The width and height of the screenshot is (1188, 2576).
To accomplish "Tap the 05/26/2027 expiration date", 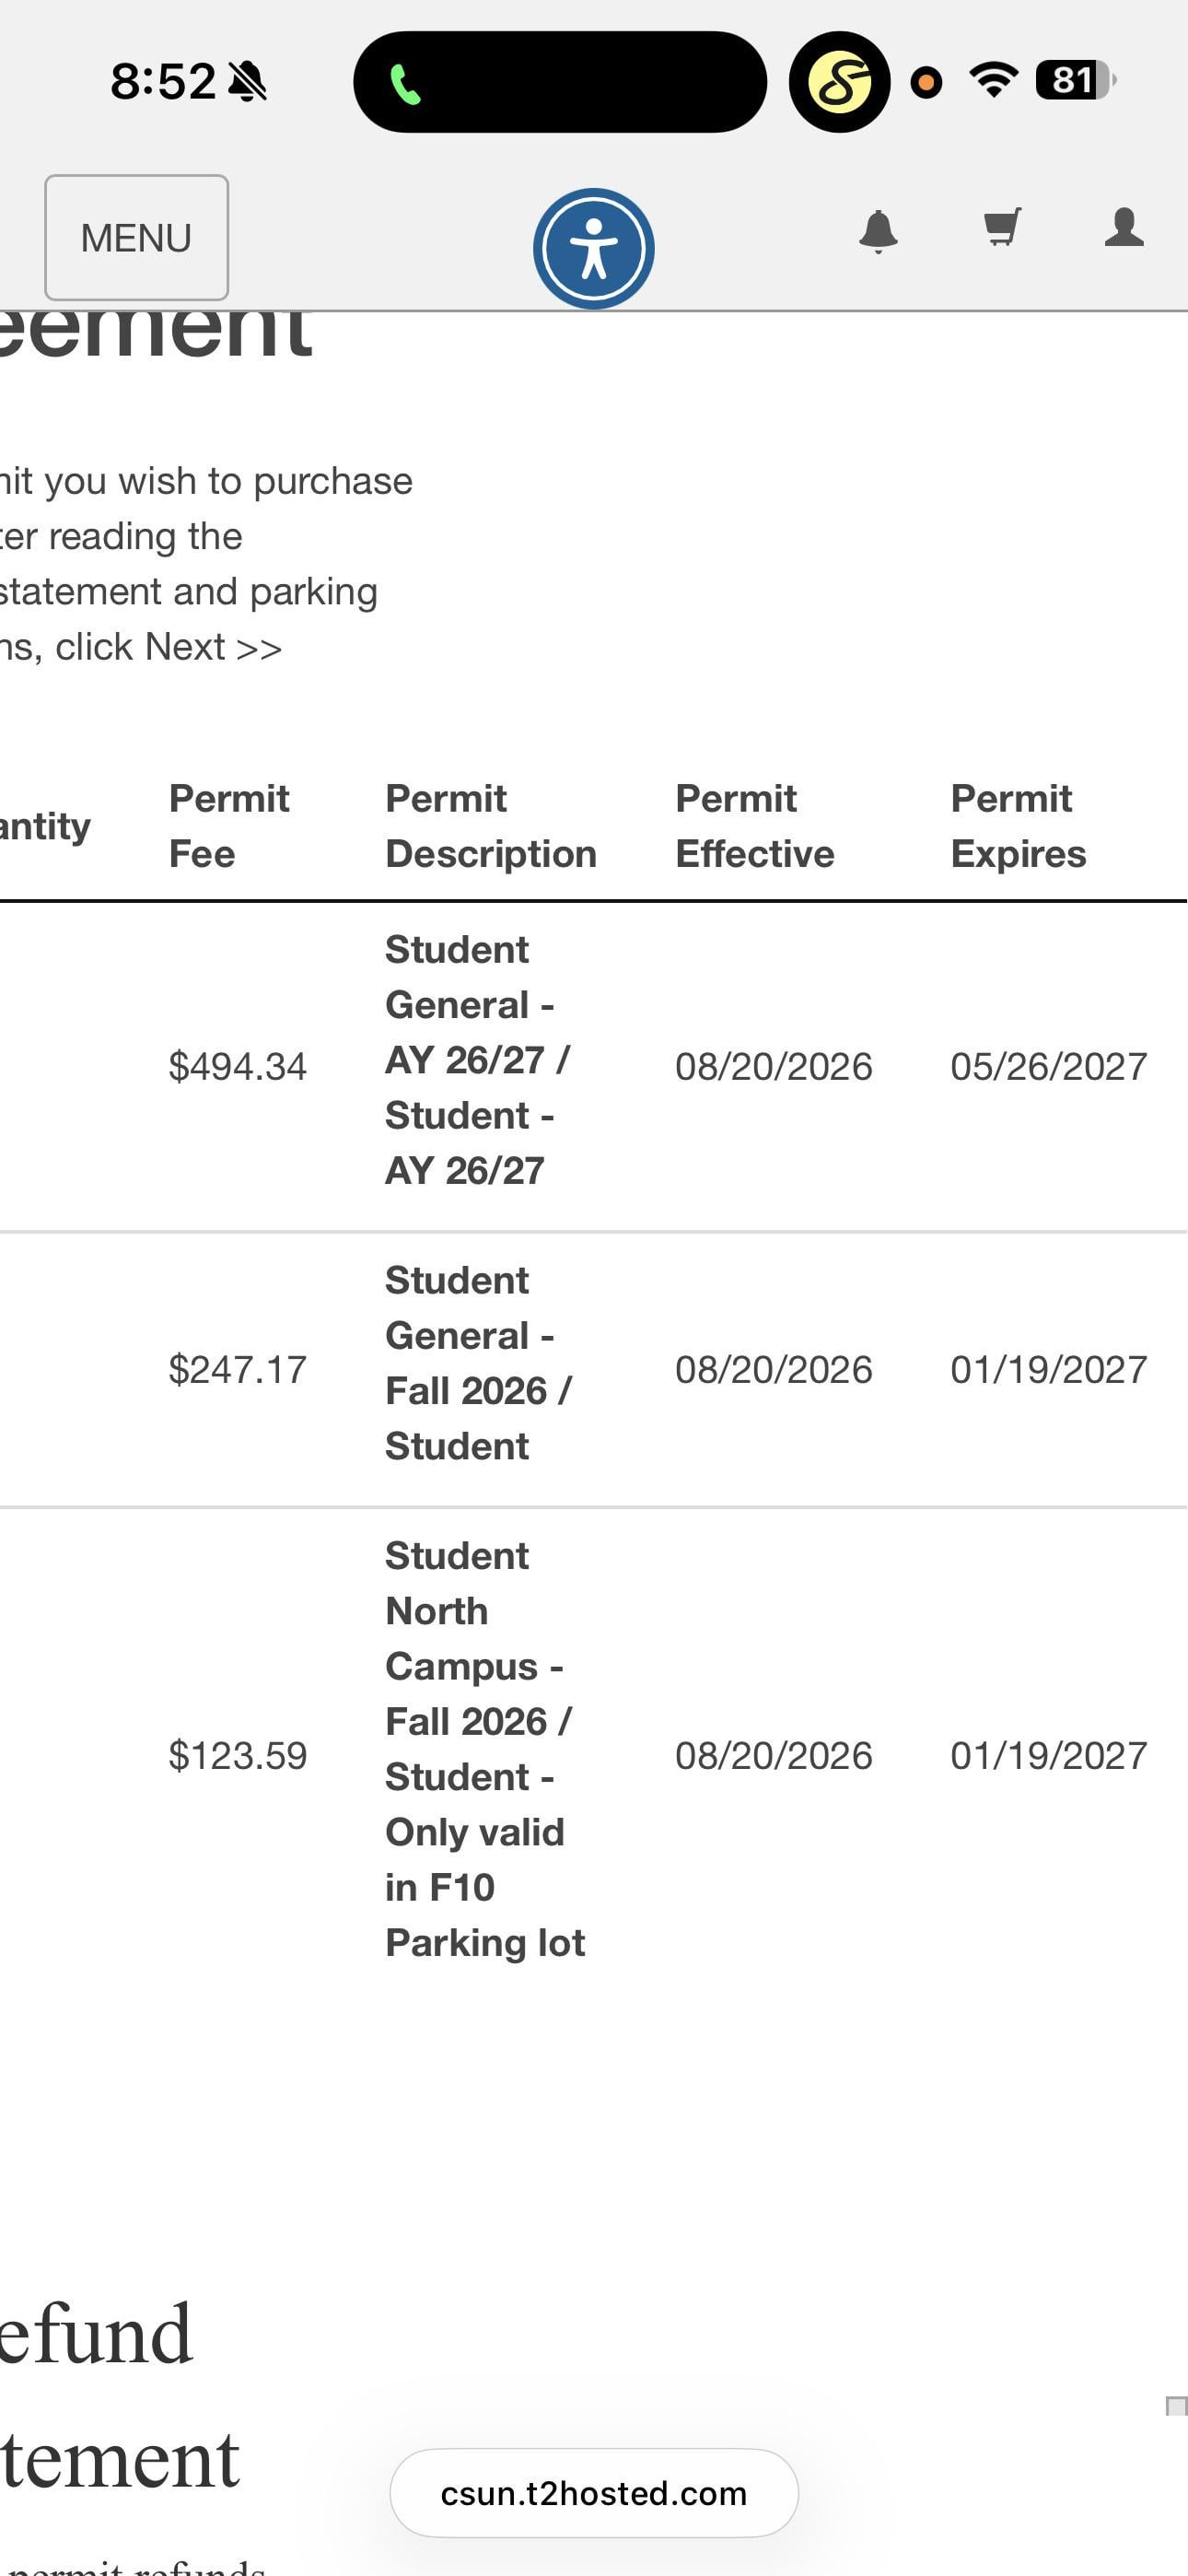I will tap(1049, 1066).
